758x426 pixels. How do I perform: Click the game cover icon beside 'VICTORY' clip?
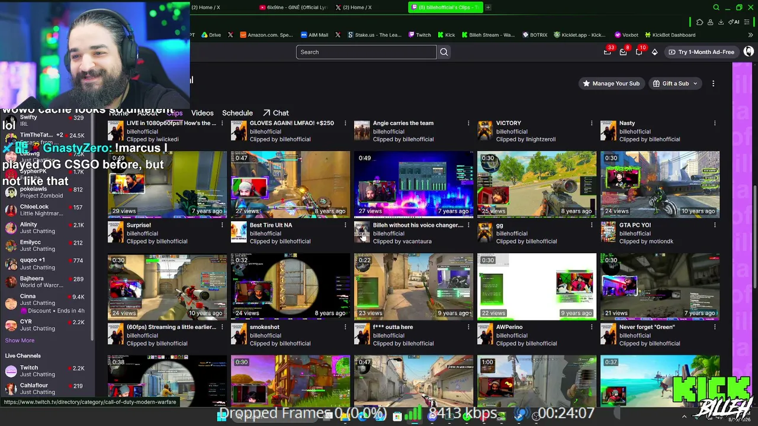(485, 130)
